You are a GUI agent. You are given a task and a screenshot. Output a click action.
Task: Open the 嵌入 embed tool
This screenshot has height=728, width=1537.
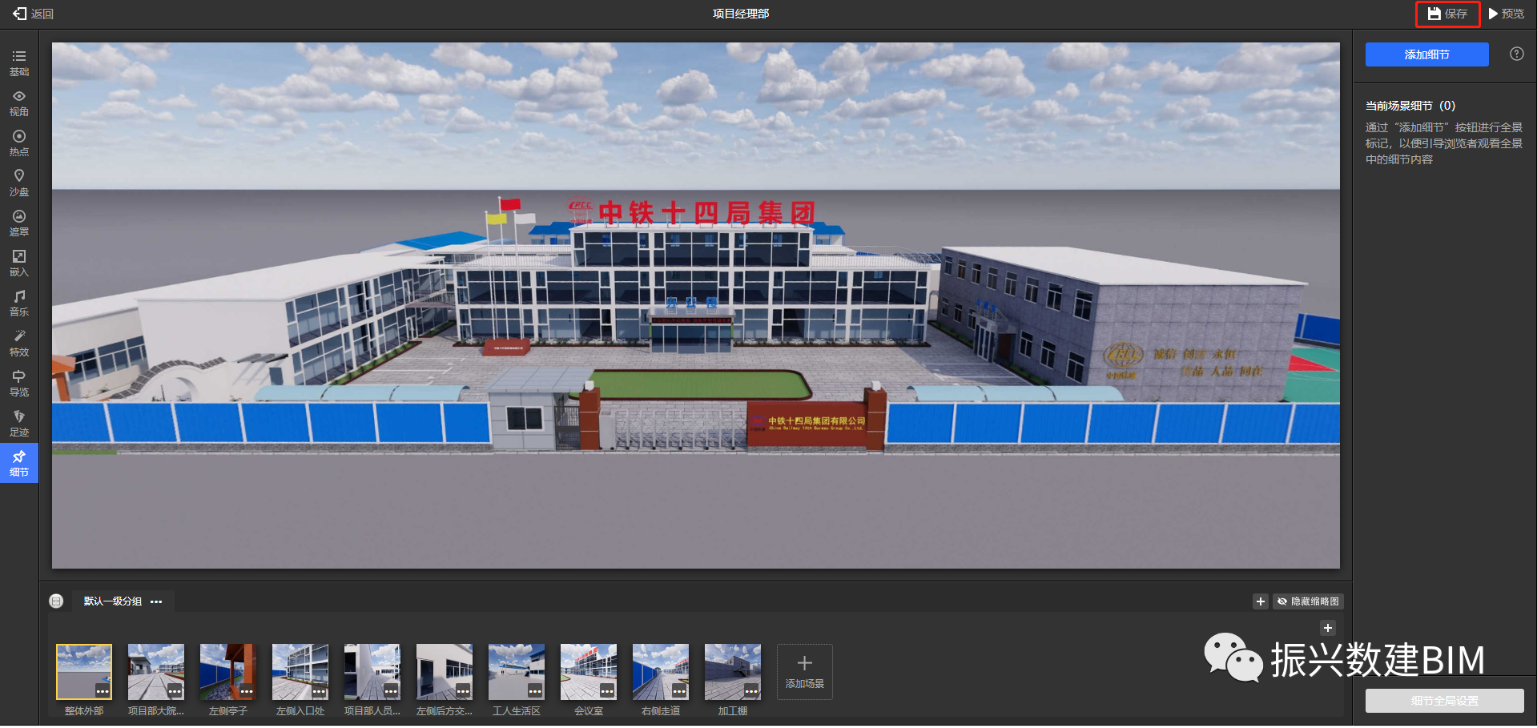(19, 263)
